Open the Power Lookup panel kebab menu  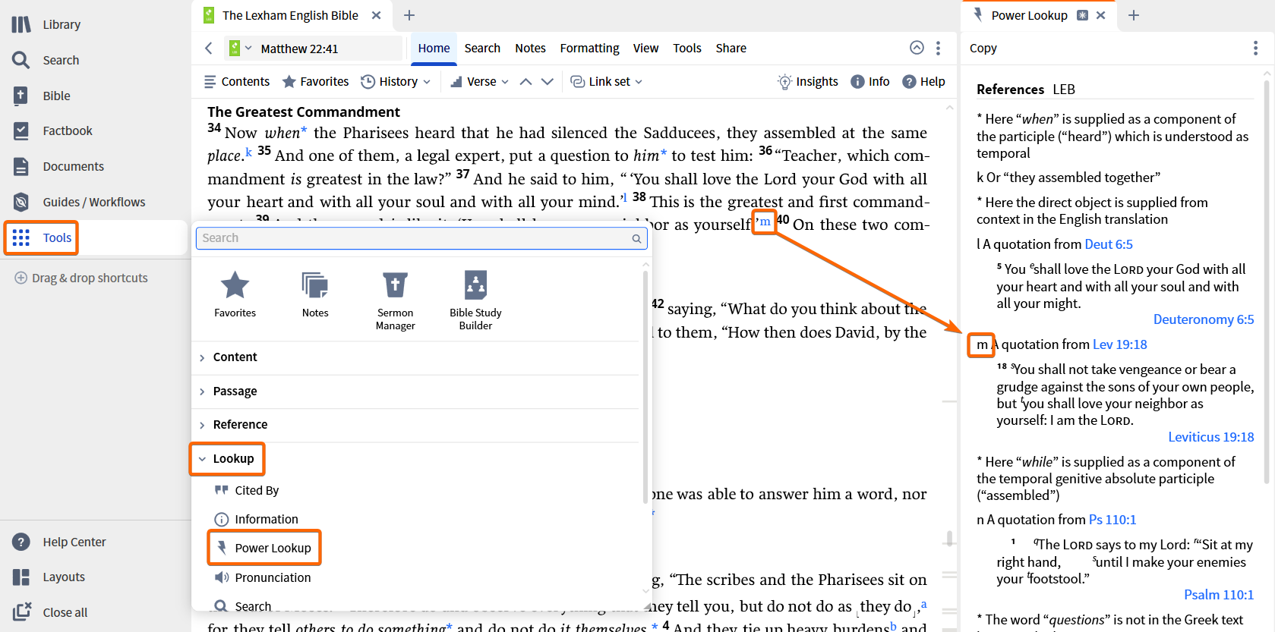(1255, 48)
